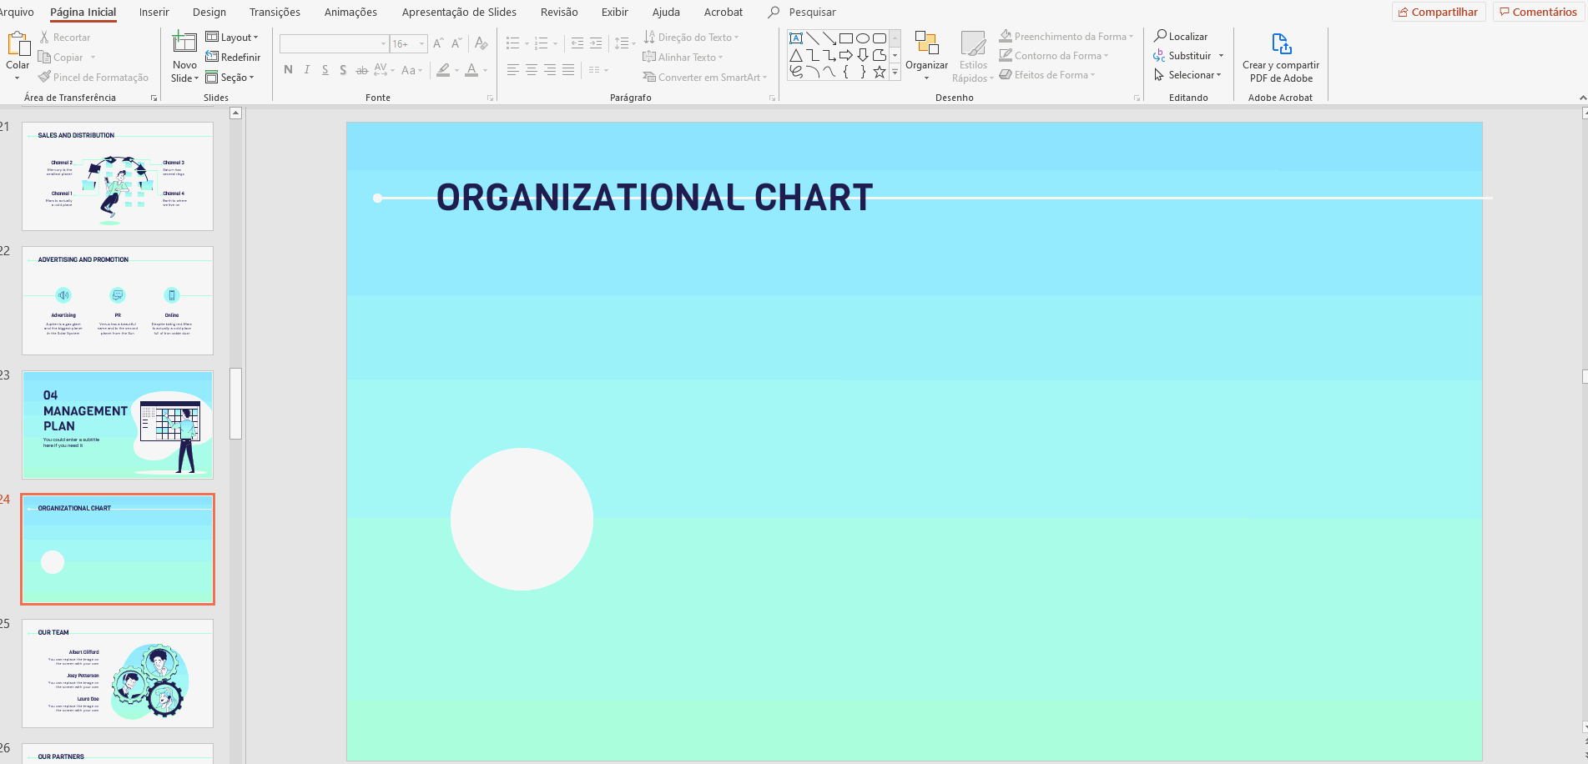Viewport: 1588px width, 764px height.
Task: Open the Revisão tab
Action: click(x=559, y=12)
